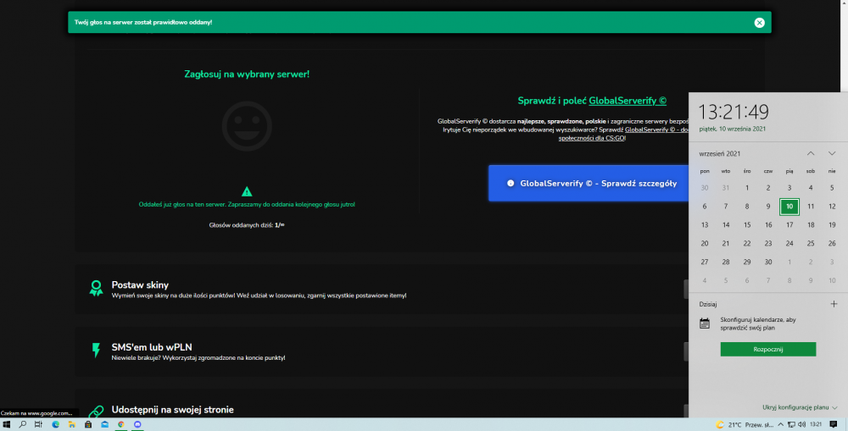Add new event with plus icon
The height and width of the screenshot is (431, 848).
834,304
